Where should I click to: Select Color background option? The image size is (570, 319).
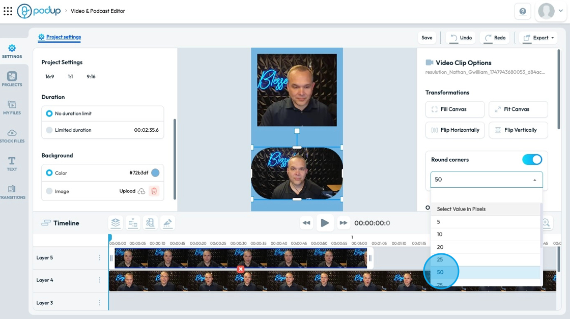49,173
